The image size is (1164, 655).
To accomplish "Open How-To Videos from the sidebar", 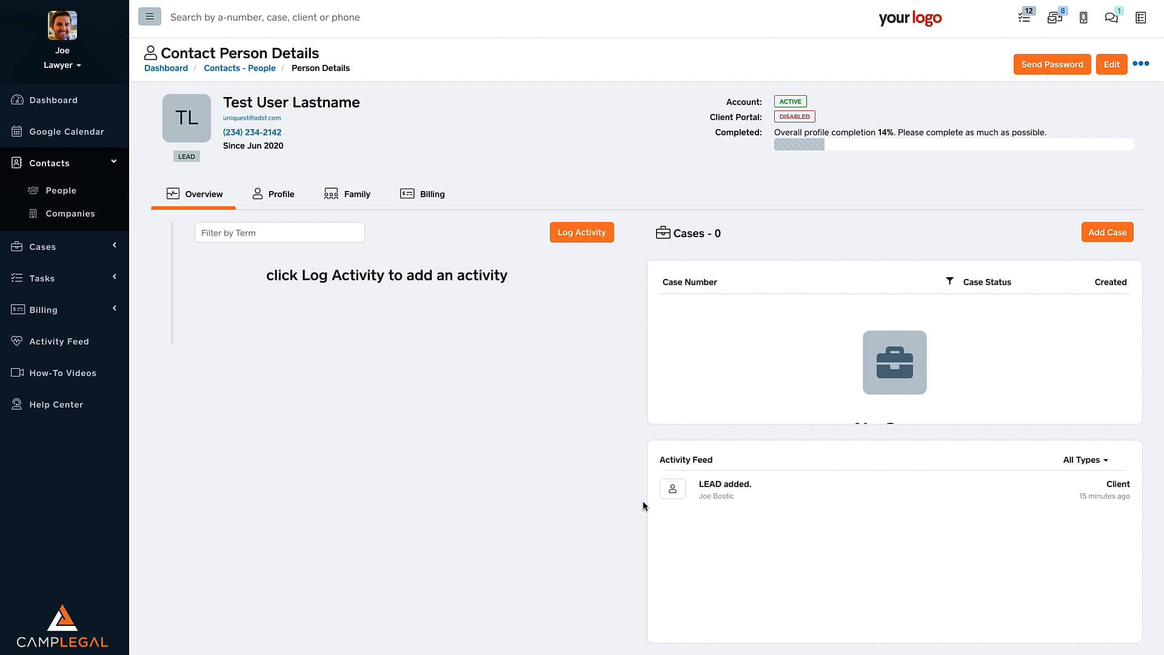I will pos(62,372).
